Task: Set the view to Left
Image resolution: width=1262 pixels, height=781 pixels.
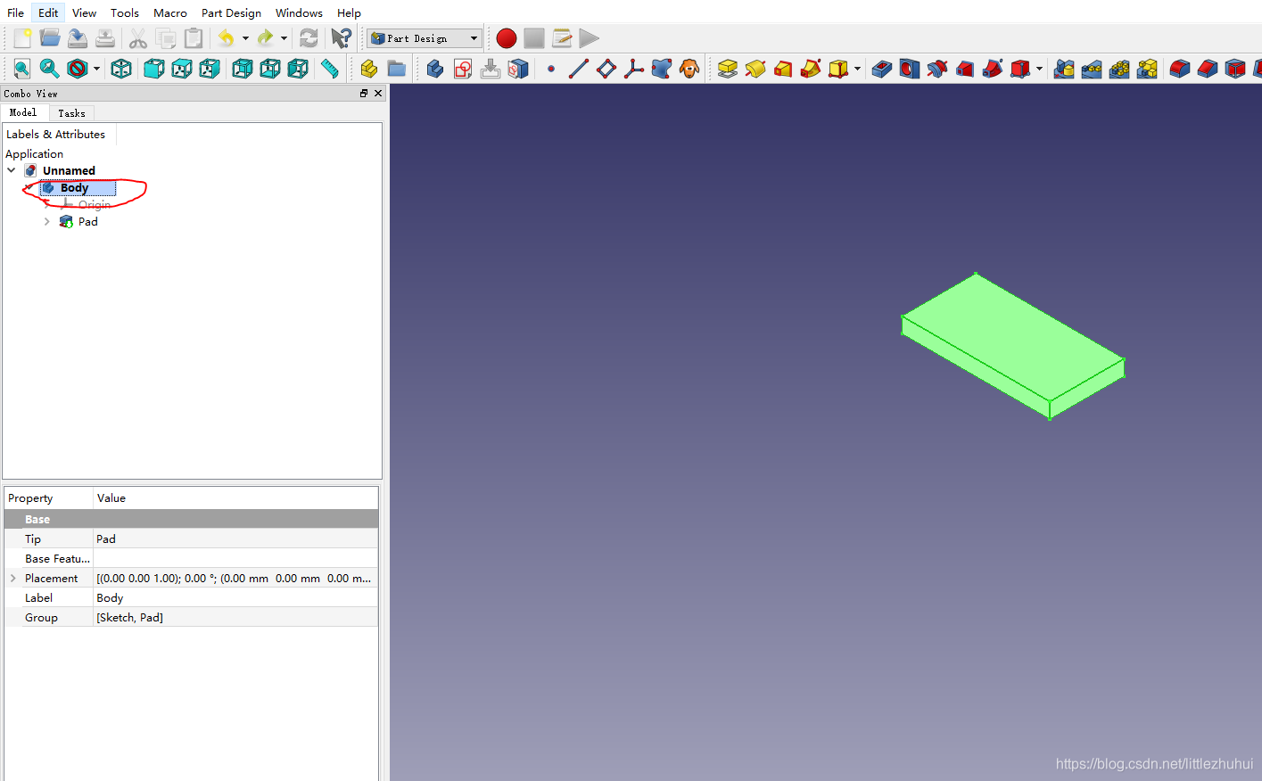Action: click(x=297, y=69)
